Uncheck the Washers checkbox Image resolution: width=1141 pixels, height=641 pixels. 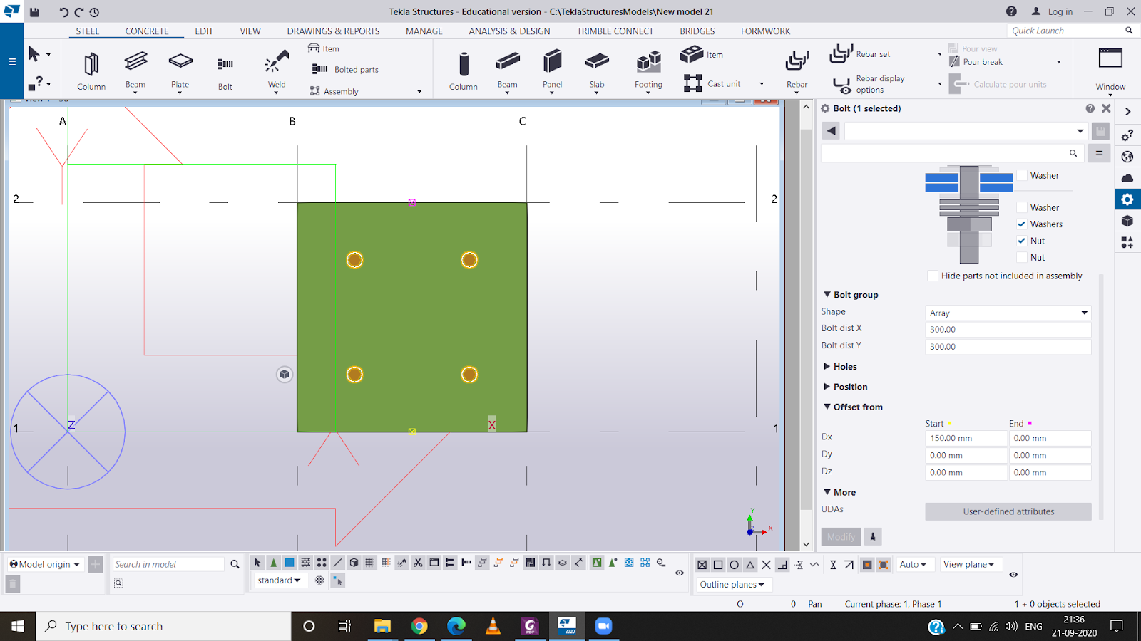[1022, 224]
